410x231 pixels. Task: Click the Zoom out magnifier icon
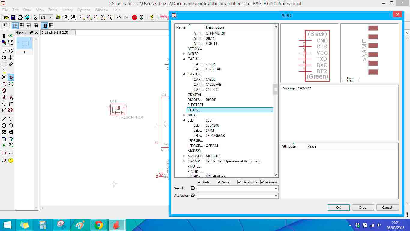96,17
